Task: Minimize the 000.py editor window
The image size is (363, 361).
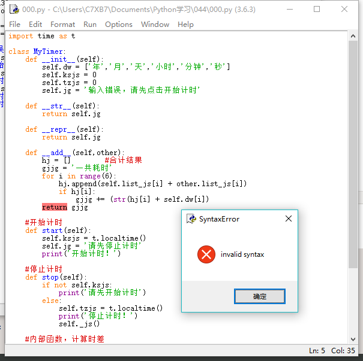Action: (290, 10)
